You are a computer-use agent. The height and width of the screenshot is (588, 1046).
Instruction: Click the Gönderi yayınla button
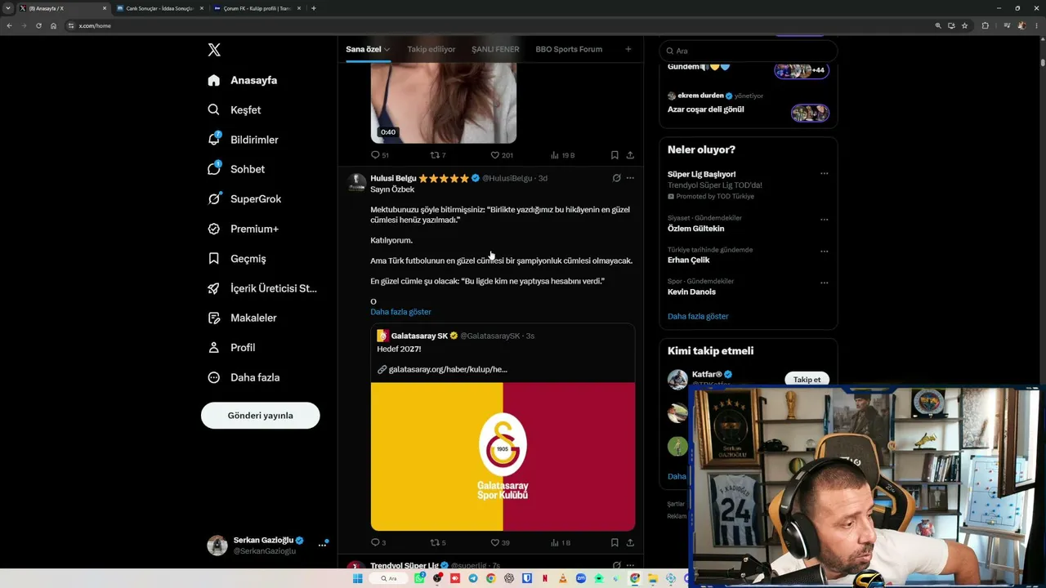point(260,415)
